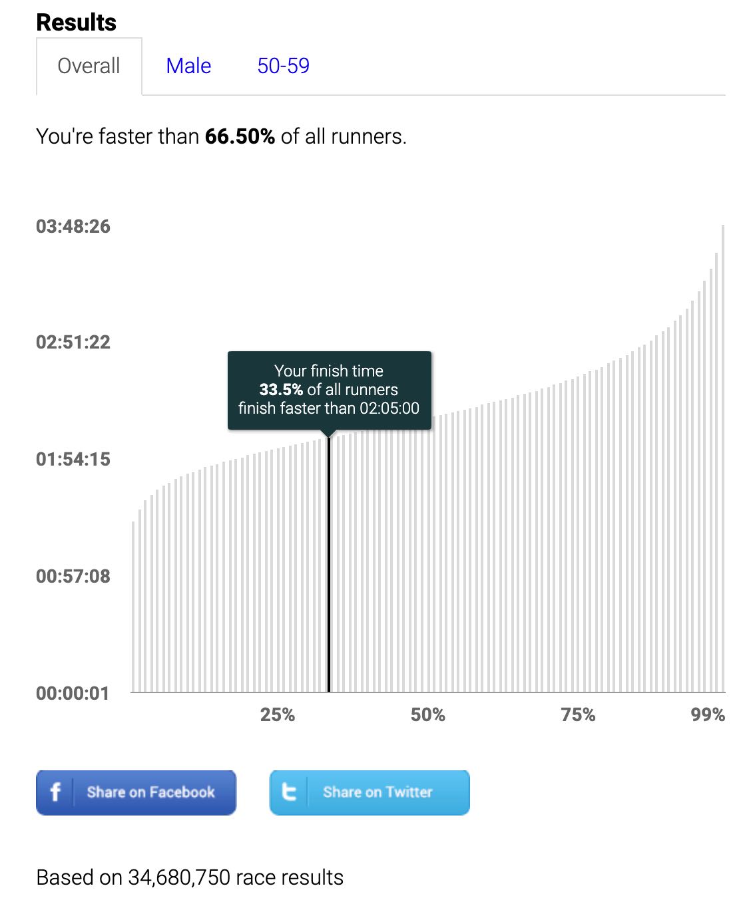747x898 pixels.
Task: Click the 25% label on the x-axis
Action: 277,714
